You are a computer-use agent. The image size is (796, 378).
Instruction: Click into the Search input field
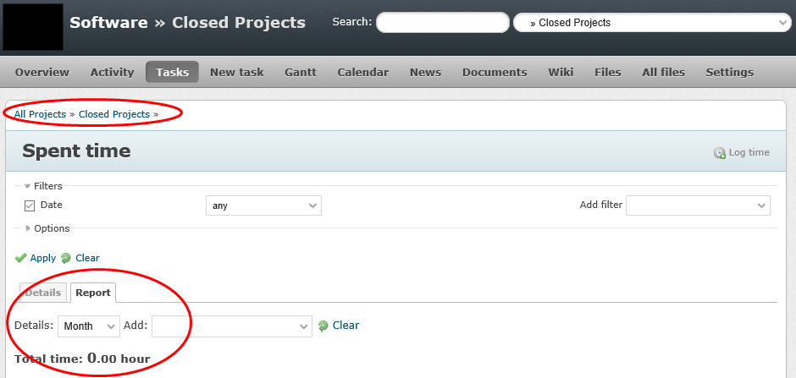point(443,23)
